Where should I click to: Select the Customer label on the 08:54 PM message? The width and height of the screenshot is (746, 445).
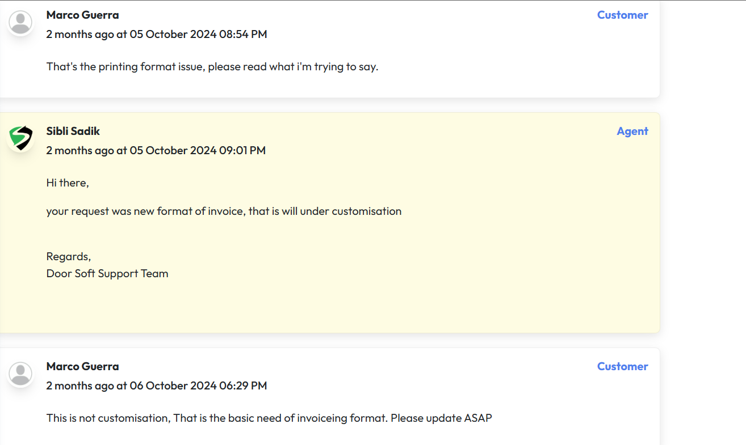click(x=622, y=15)
